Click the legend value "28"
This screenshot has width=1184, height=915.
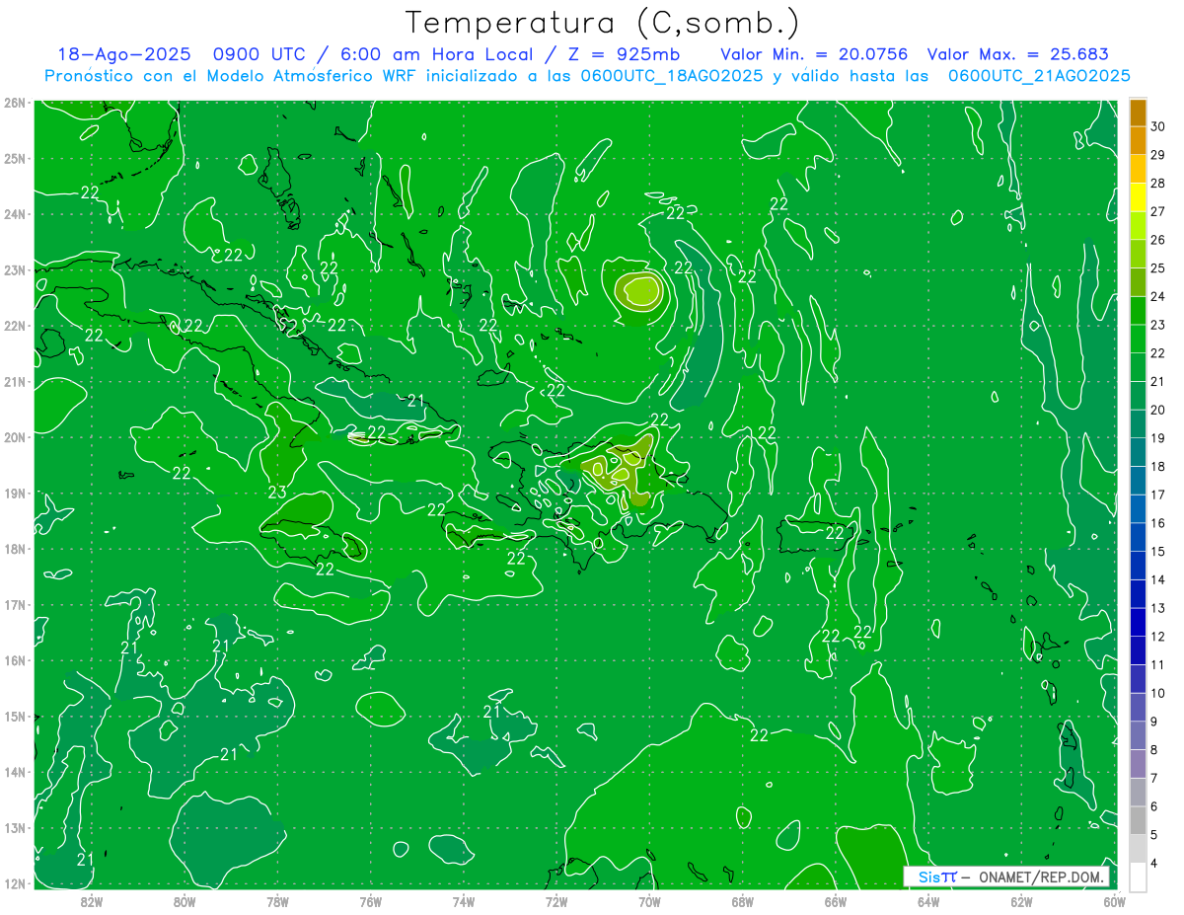[1158, 183]
